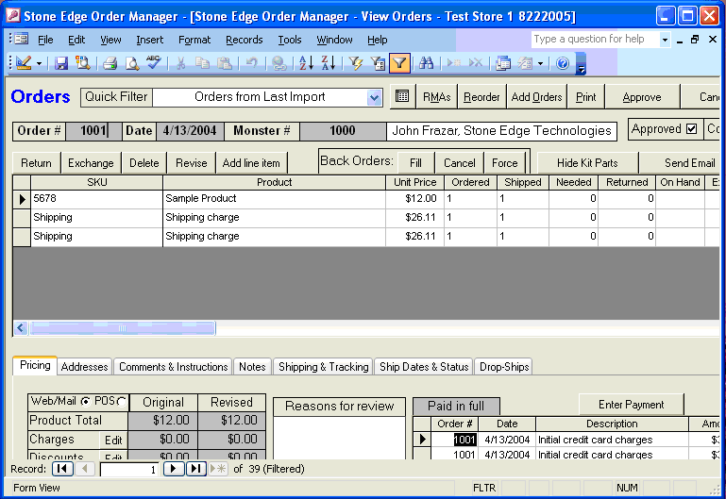
Task: Click the Cut scissors icon
Action: click(x=180, y=63)
